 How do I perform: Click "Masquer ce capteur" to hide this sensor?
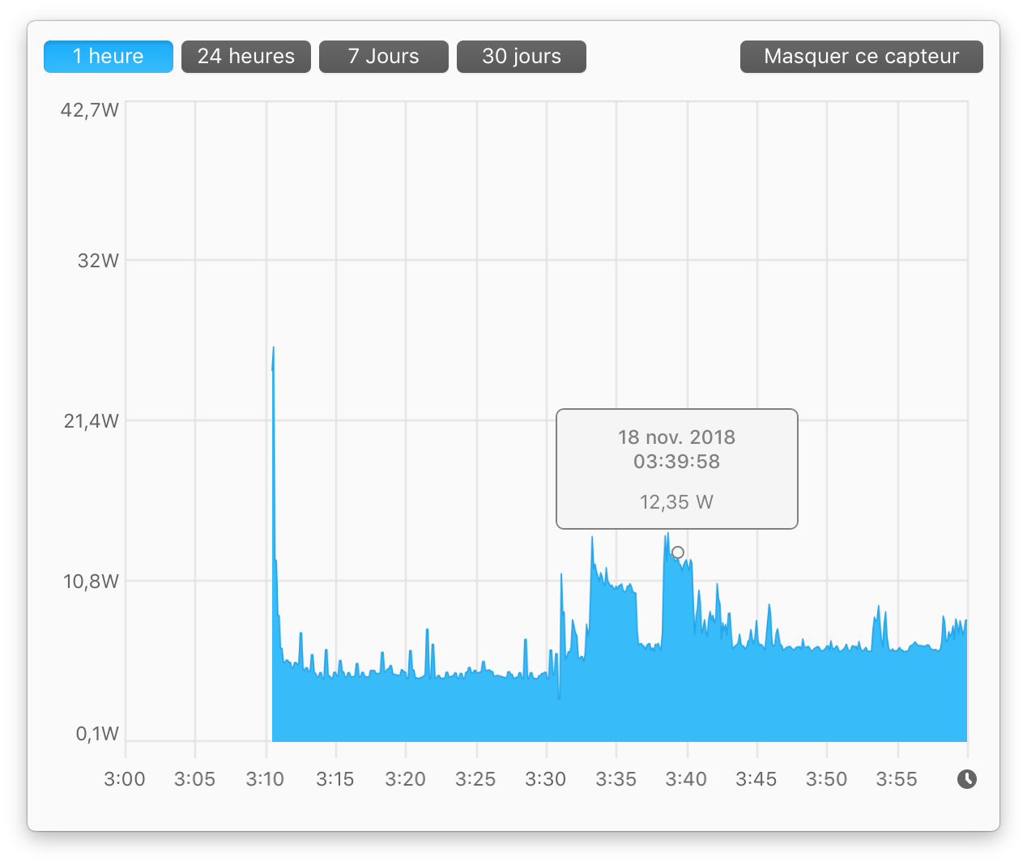861,56
